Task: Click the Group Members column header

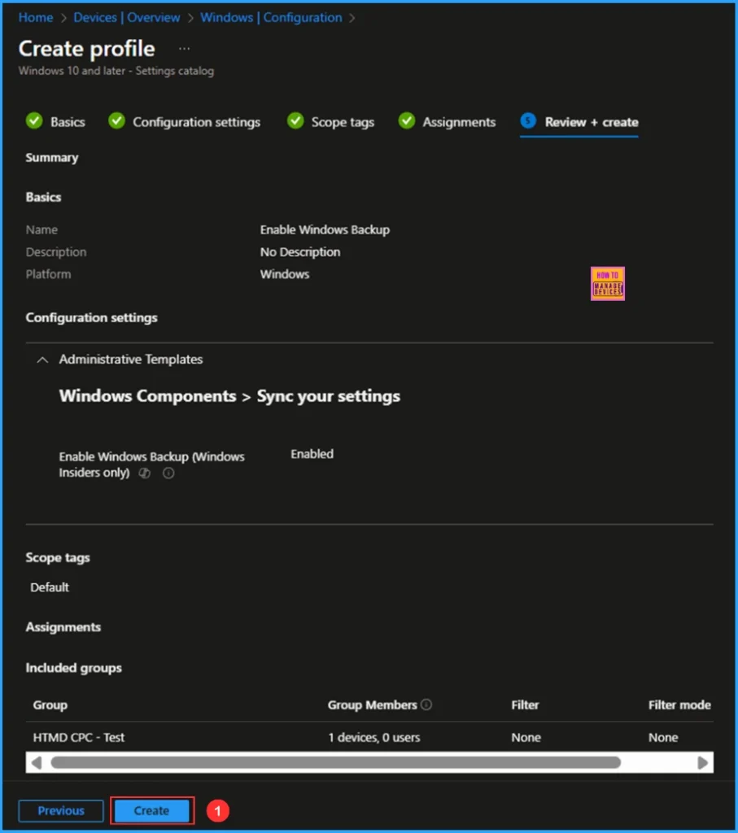Action: 372,705
